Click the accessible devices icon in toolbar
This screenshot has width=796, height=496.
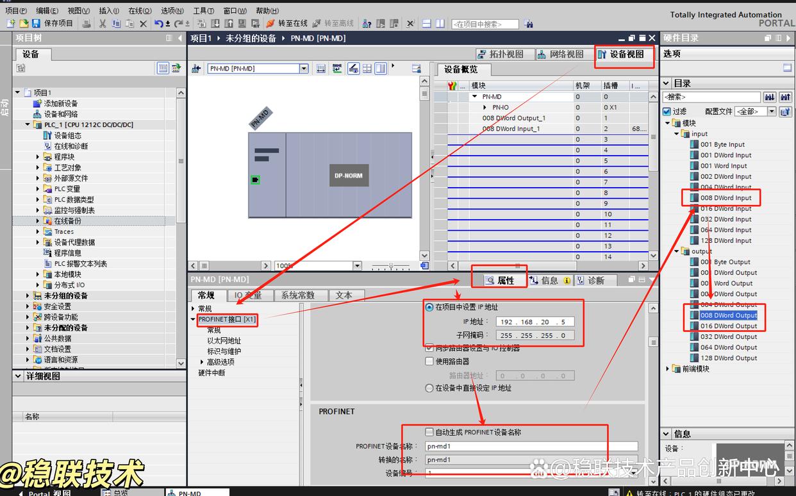(x=367, y=24)
